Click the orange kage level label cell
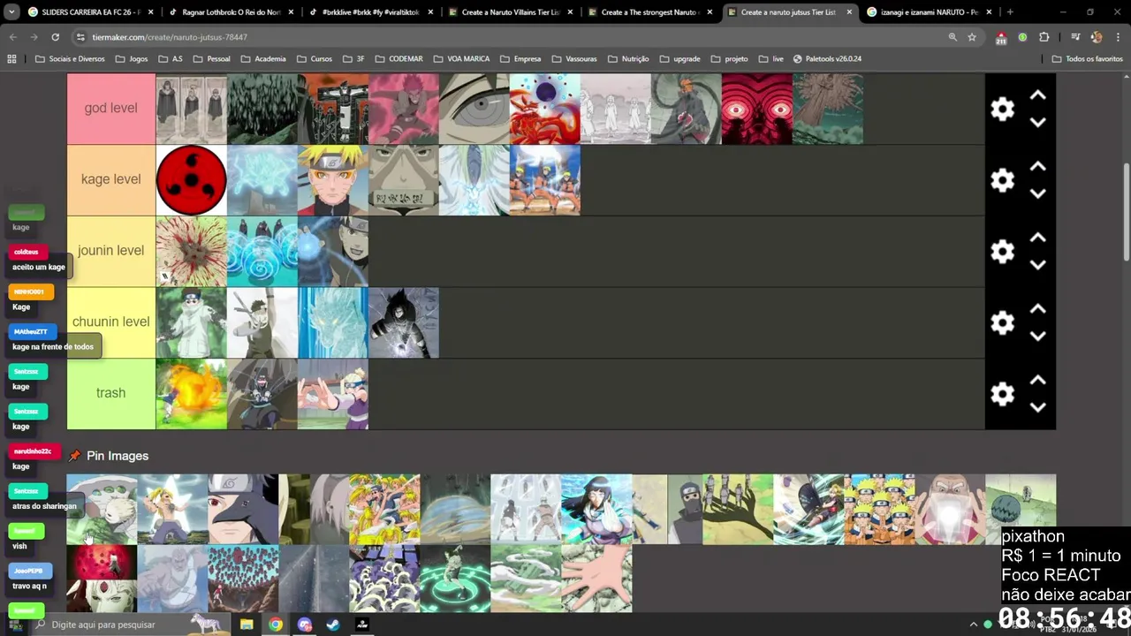This screenshot has height=636, width=1131. [x=110, y=179]
